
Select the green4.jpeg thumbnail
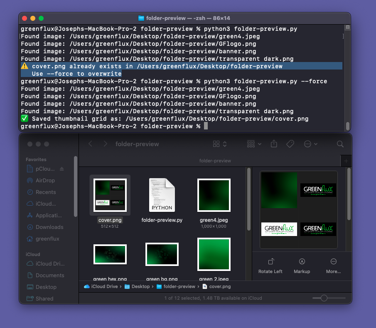[x=214, y=195]
